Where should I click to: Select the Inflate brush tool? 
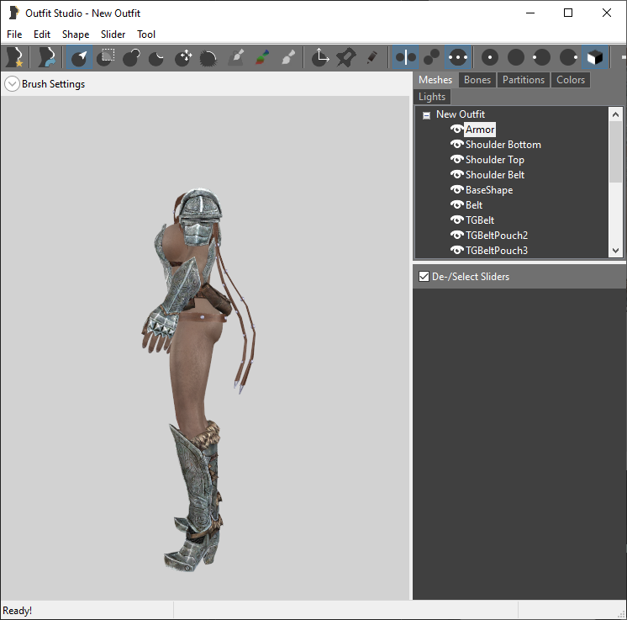132,57
